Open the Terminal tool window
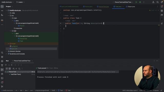The width and height of the screenshot is (164, 92). click(x=2, y=78)
